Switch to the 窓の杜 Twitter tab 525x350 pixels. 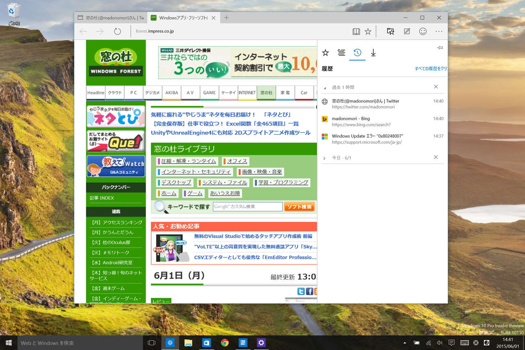coord(110,18)
